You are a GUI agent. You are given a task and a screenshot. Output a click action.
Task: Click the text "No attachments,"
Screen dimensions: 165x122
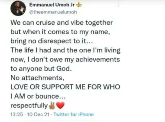tap(37, 78)
